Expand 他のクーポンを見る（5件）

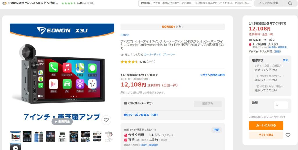[141, 115]
